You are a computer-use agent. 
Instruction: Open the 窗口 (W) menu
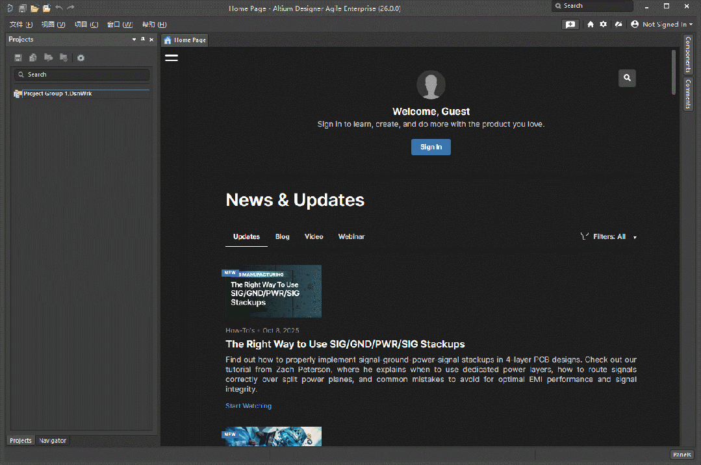(120, 25)
